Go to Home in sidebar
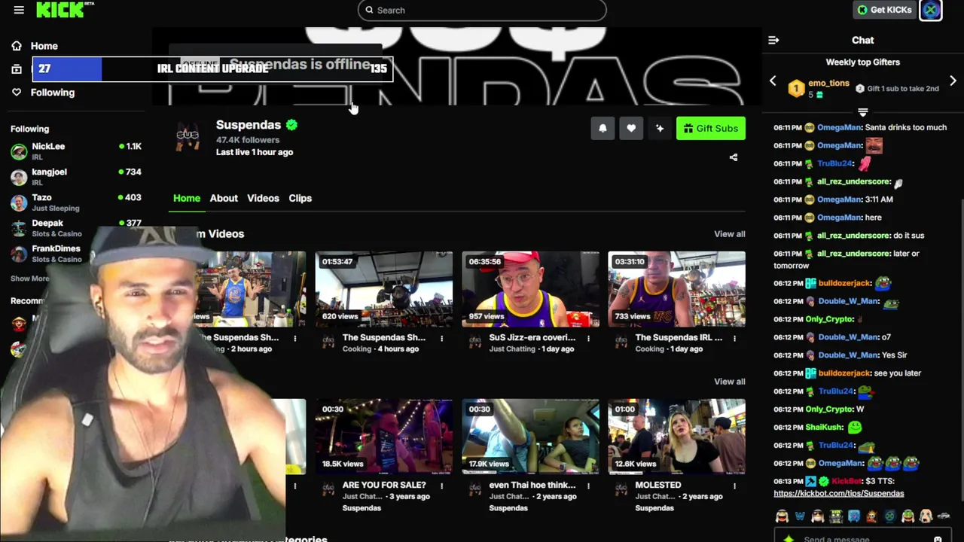 (x=44, y=46)
